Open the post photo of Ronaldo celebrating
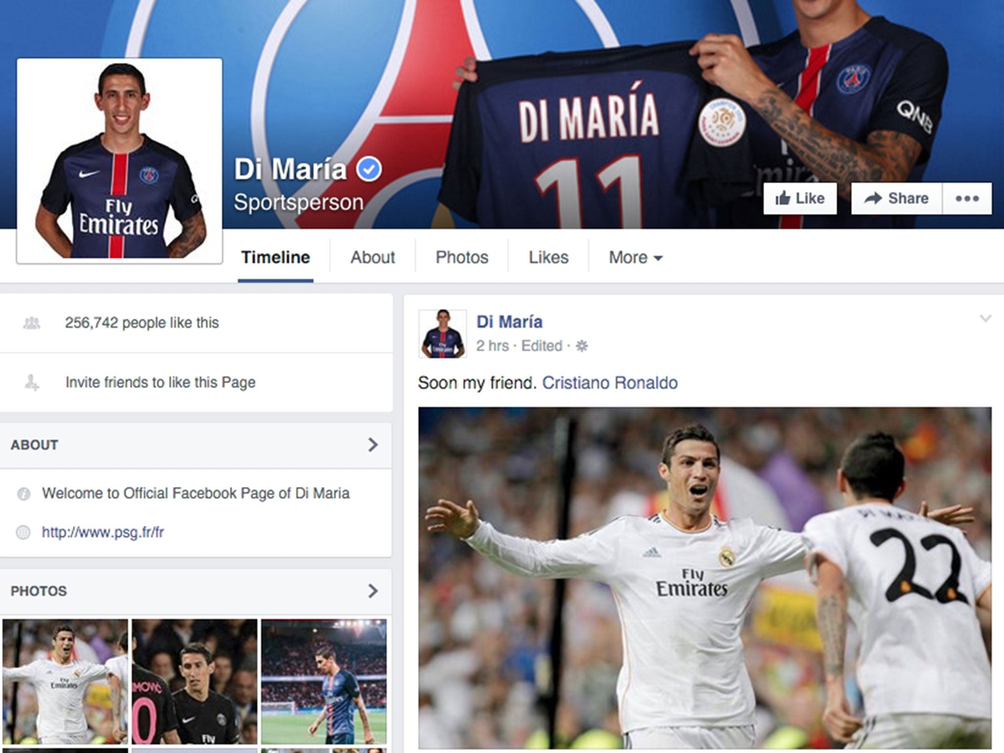1004x753 pixels. (x=704, y=577)
